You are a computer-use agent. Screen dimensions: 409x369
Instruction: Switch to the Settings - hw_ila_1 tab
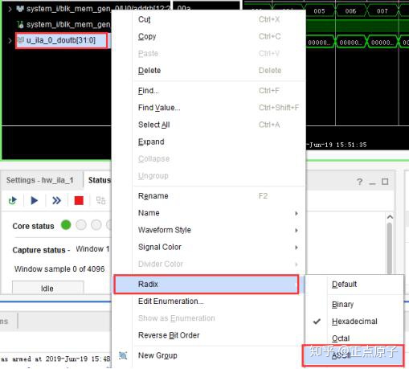point(39,180)
